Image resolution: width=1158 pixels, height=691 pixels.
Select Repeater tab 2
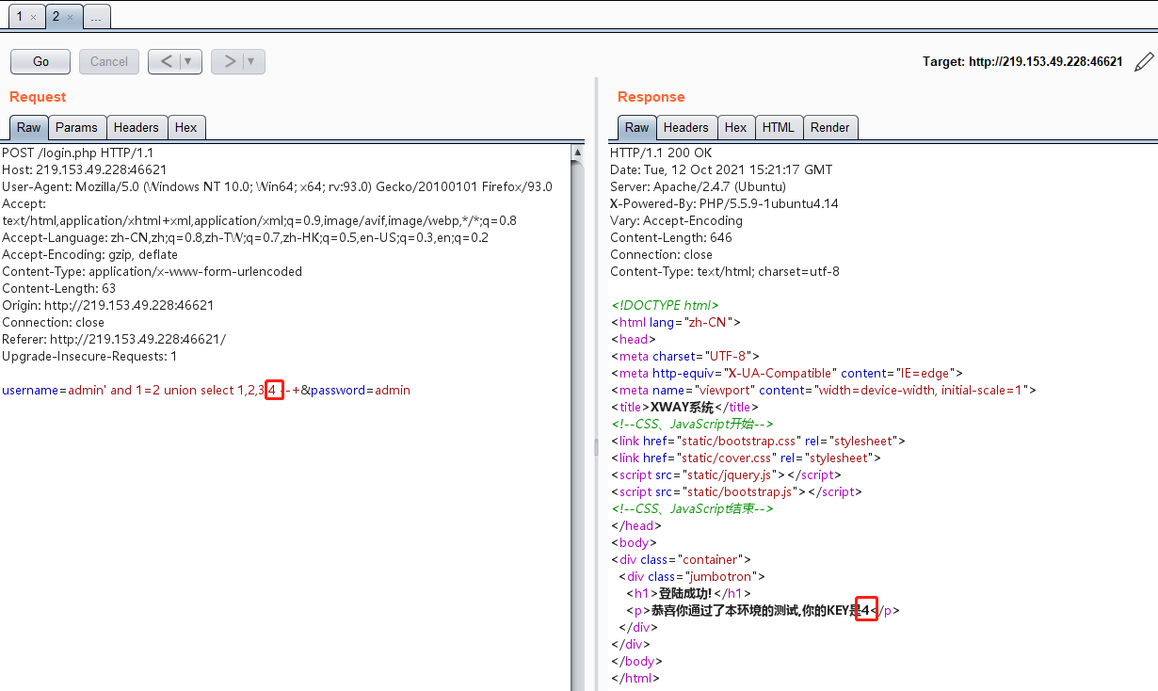[56, 17]
